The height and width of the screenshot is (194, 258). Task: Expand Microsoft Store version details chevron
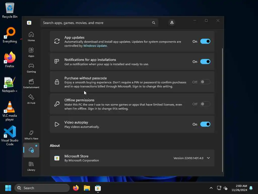tap(208, 158)
